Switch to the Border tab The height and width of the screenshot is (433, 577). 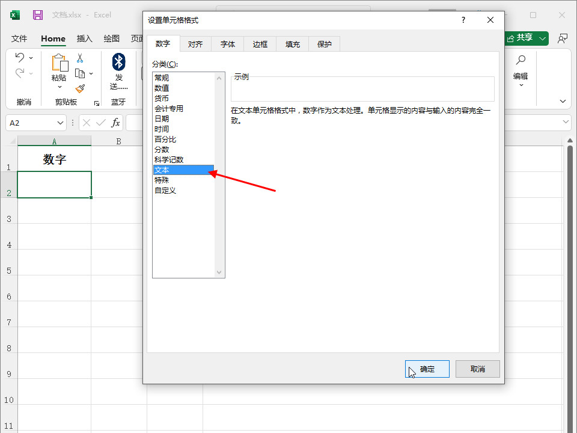tap(260, 44)
